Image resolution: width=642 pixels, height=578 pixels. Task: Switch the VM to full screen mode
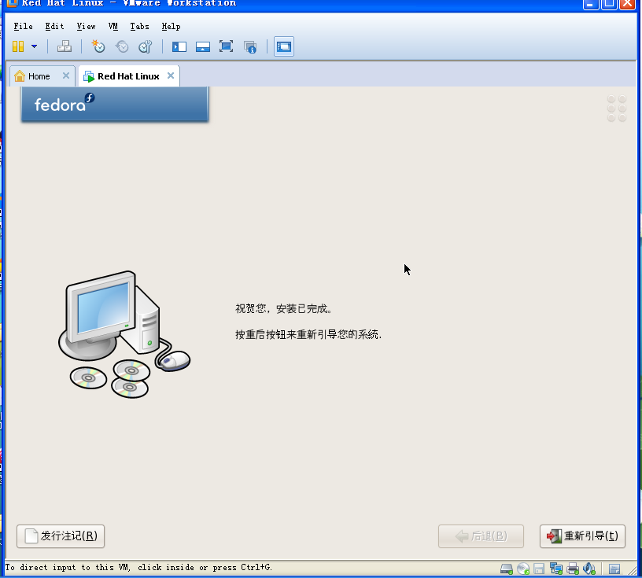click(x=227, y=46)
